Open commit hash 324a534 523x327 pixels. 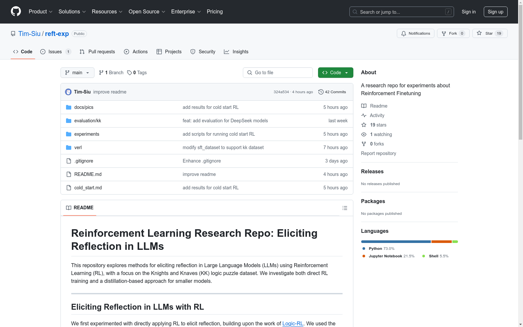pyautogui.click(x=281, y=92)
